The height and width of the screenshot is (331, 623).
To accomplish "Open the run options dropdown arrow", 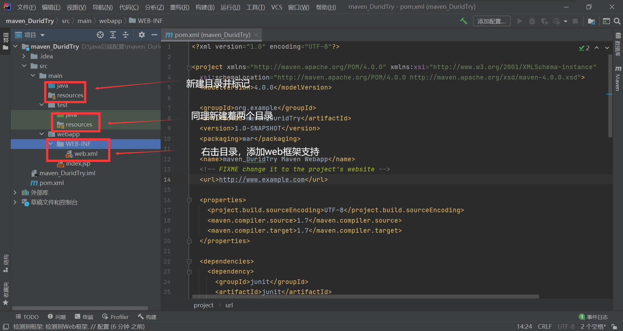I will pos(566,21).
